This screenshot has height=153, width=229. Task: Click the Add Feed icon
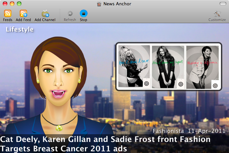[24, 13]
